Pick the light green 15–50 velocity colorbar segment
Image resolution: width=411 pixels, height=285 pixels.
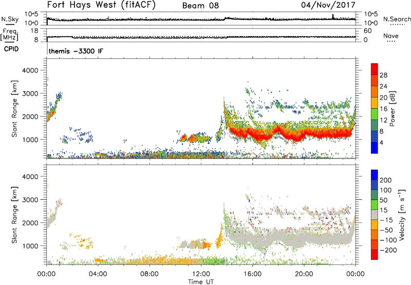[375, 205]
